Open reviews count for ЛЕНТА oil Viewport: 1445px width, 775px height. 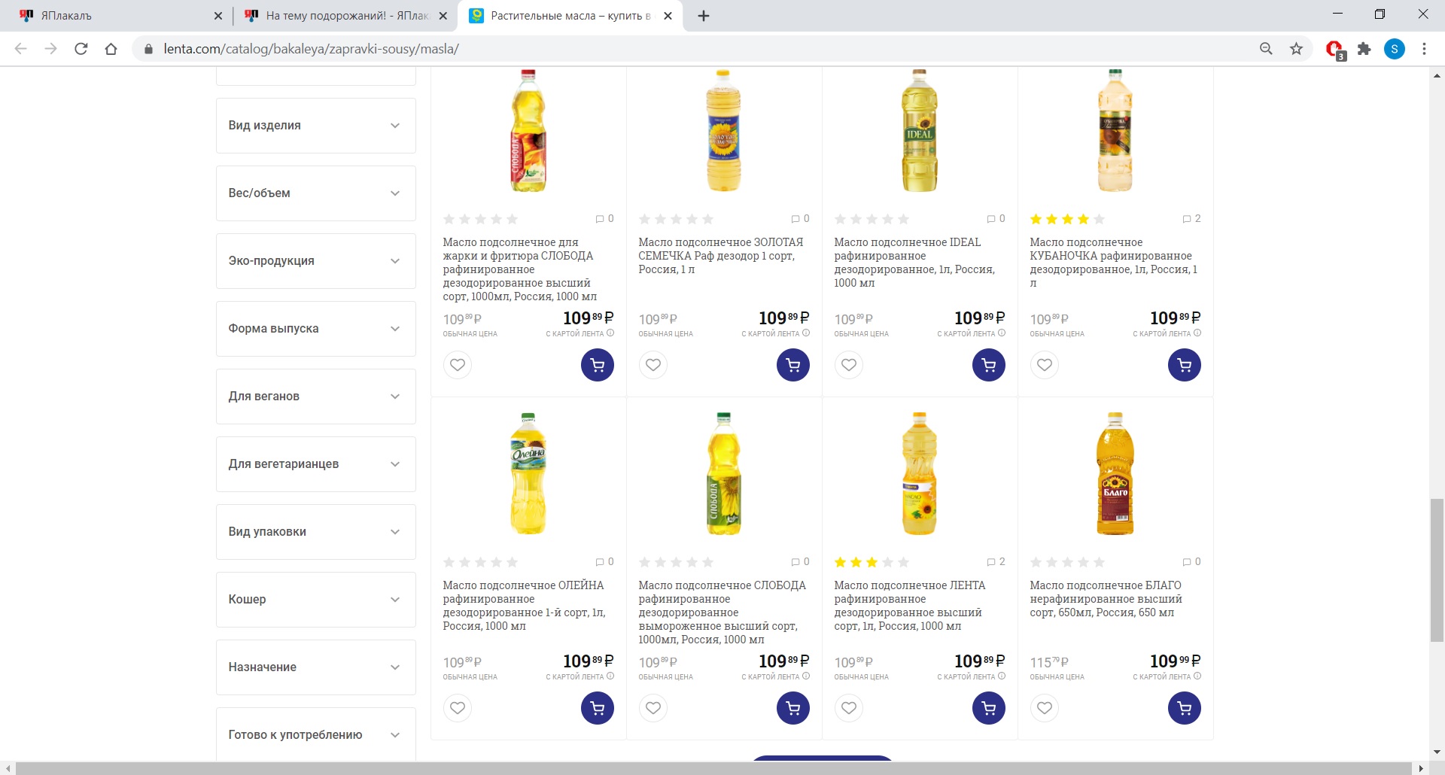996,562
